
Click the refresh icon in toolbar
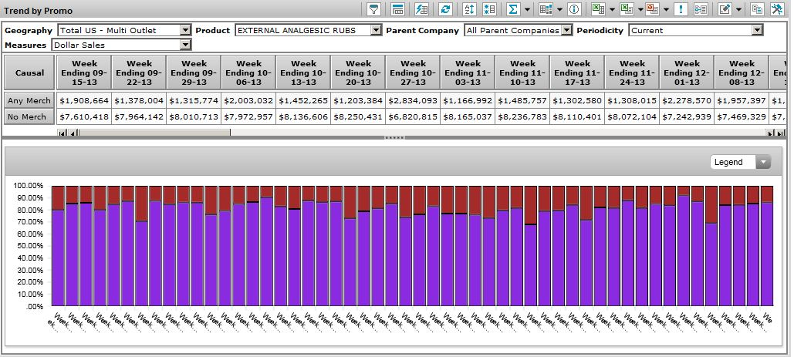[x=445, y=9]
